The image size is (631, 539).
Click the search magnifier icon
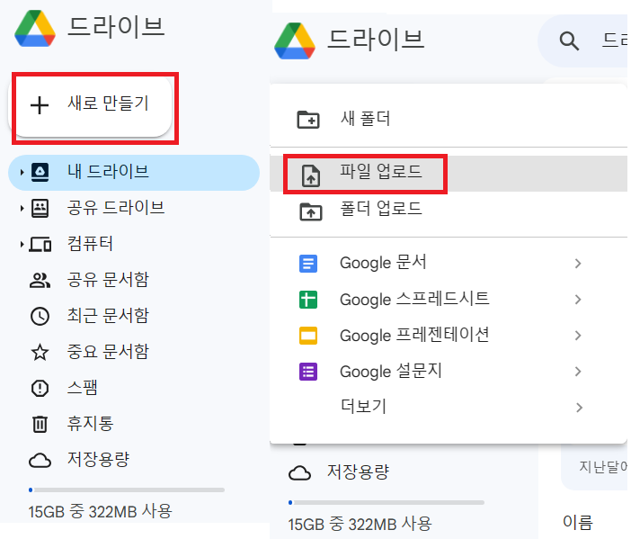click(569, 40)
